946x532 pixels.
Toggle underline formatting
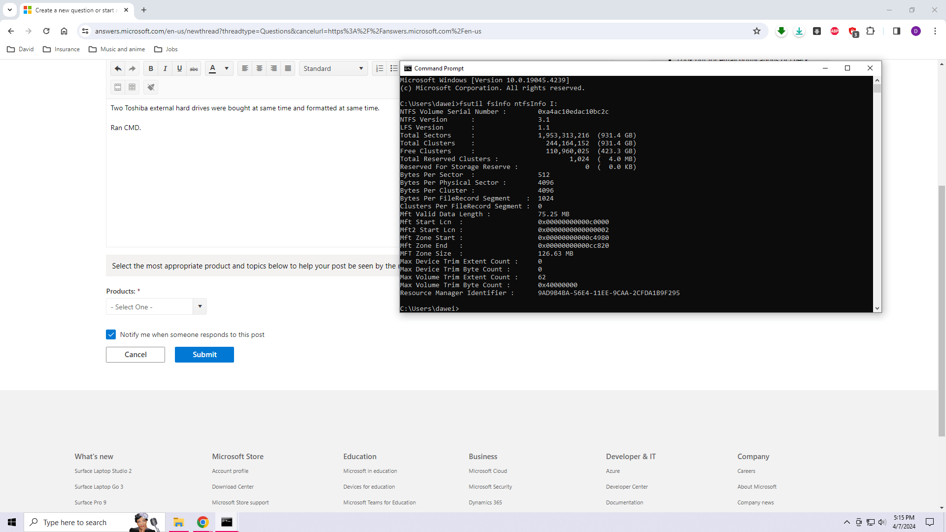pyautogui.click(x=179, y=68)
